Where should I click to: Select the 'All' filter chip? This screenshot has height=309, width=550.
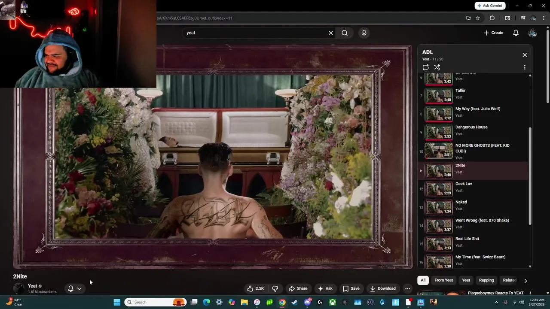click(x=423, y=280)
